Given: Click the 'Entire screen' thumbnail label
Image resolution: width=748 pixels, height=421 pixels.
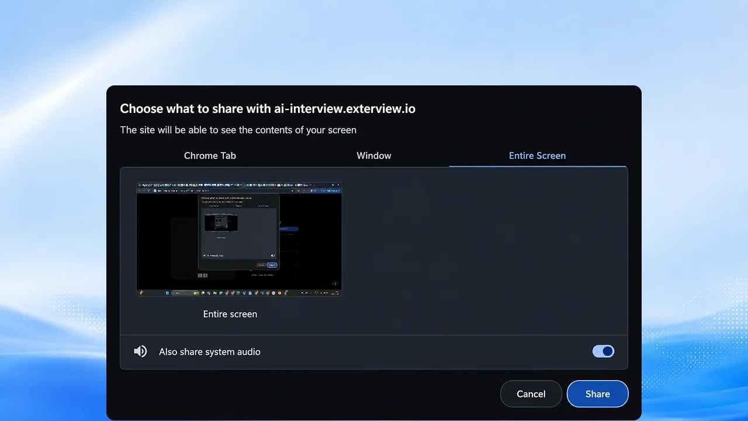Looking at the screenshot, I should (230, 314).
